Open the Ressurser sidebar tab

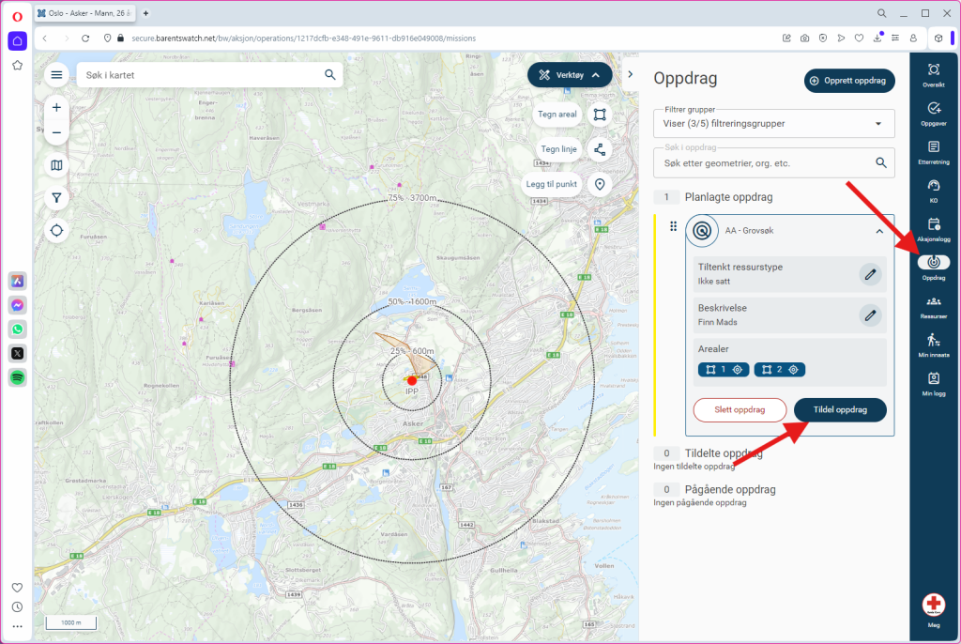[933, 307]
